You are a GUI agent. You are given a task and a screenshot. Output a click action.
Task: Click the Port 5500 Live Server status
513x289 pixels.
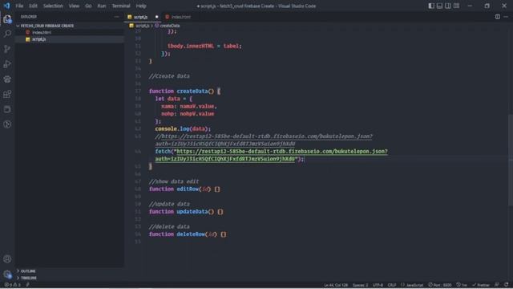440,285
